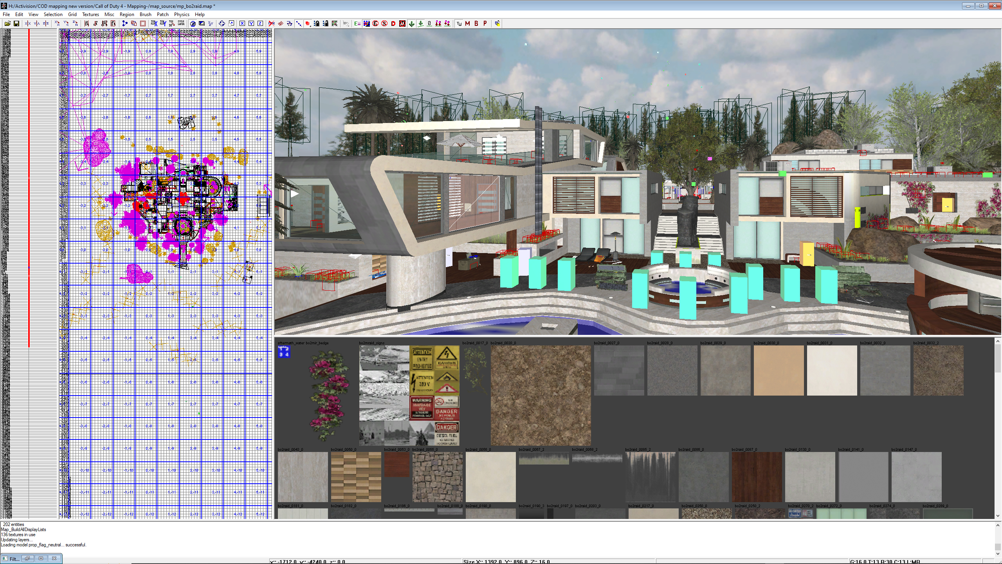1002x564 pixels.
Task: Select the bo2mraid_signs texture thumbnail
Action: click(409, 396)
